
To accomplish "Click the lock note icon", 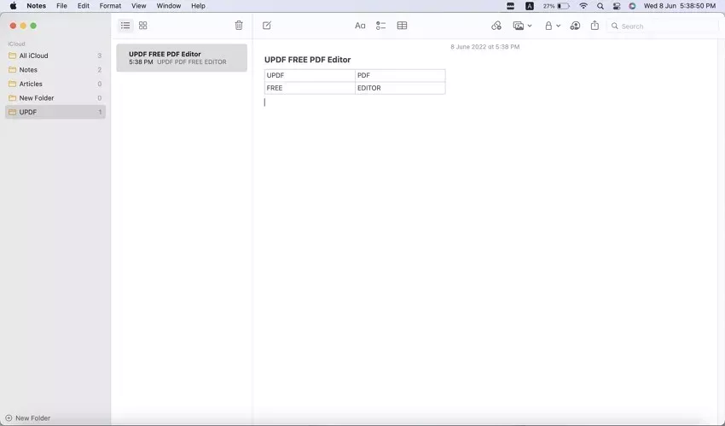I will point(548,26).
